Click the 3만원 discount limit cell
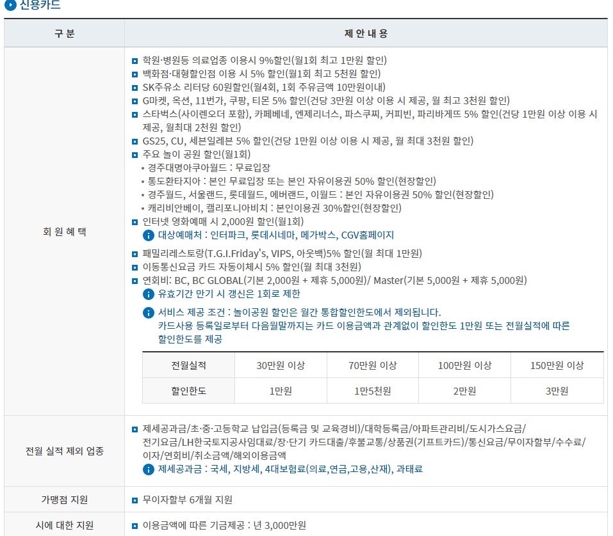613x536 pixels. click(x=557, y=391)
